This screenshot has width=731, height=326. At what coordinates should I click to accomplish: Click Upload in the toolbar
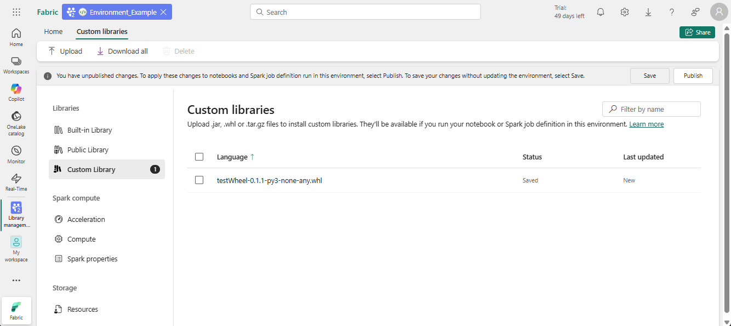pyautogui.click(x=65, y=51)
